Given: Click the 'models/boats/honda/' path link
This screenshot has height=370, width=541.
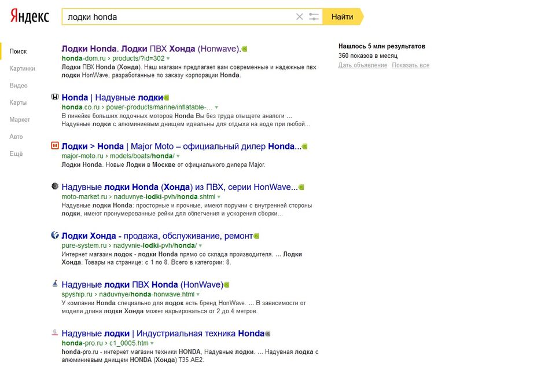Looking at the screenshot, I should [142, 156].
